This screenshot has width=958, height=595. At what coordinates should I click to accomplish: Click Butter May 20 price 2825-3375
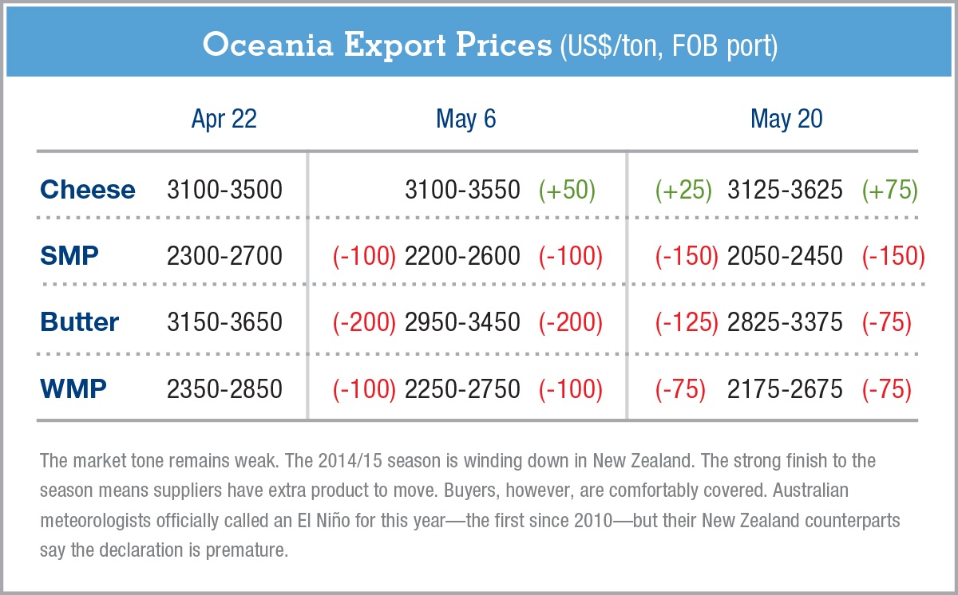[x=785, y=322]
